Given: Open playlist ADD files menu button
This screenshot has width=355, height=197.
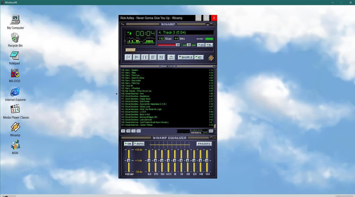Looking at the screenshot, I should 123,131.
